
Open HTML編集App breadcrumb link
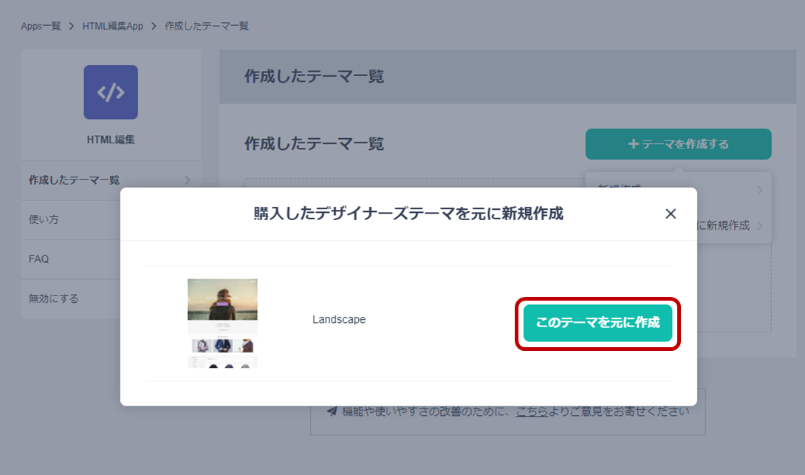coord(113,26)
